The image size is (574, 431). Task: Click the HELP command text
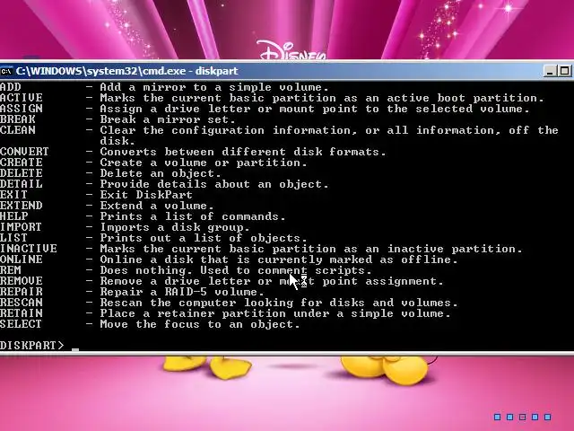pos(14,216)
